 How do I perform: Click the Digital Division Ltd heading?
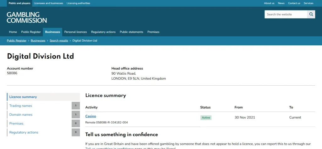(x=41, y=56)
